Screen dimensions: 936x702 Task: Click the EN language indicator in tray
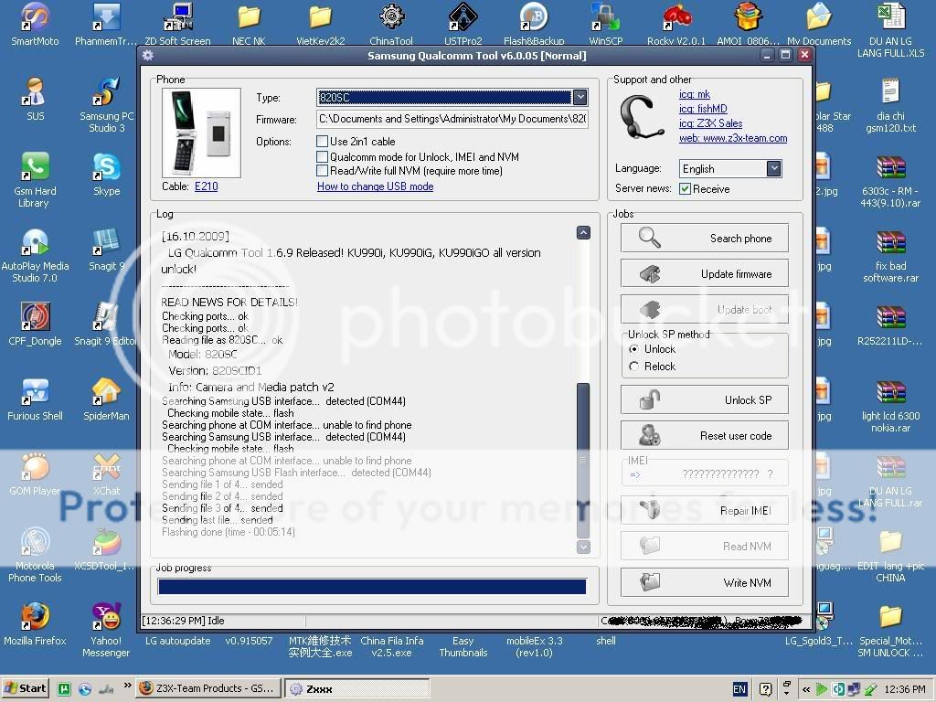coord(739,689)
